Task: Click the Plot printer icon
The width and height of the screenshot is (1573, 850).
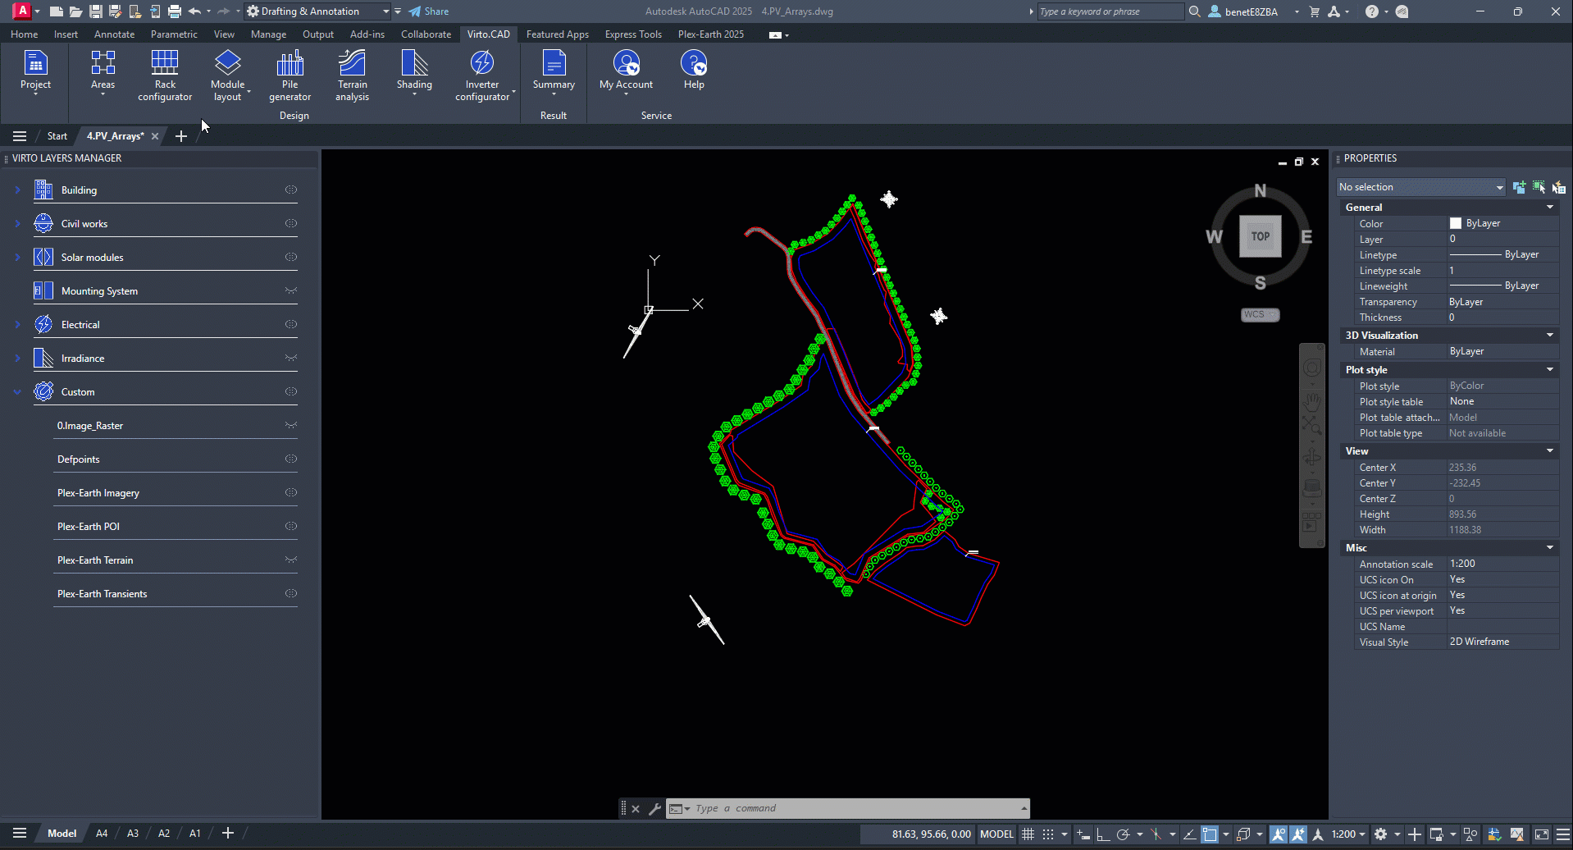Action: click(174, 11)
